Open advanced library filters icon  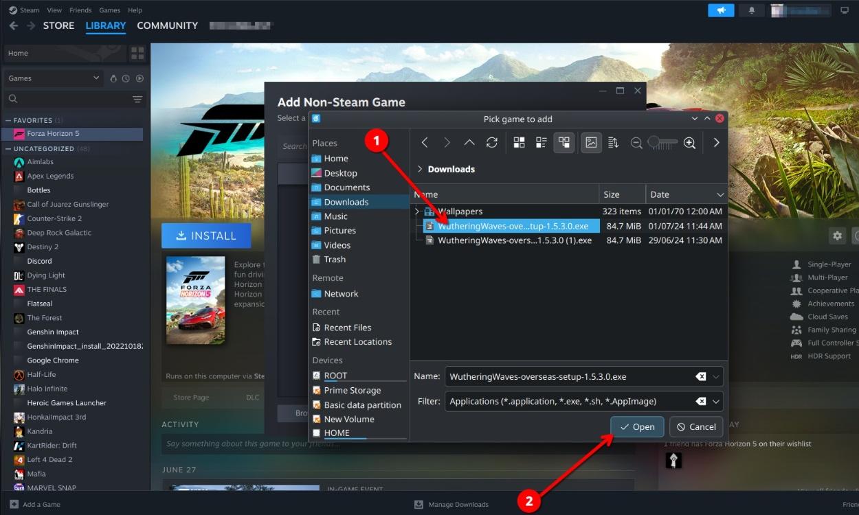coord(137,99)
